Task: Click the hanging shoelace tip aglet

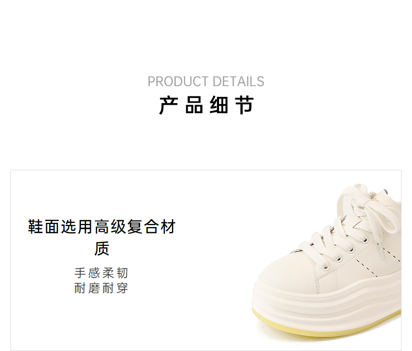Action: coord(381,251)
